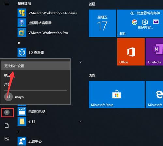Click the 创建 tile group title
This screenshot has width=163, height=146.
tap(92, 4)
